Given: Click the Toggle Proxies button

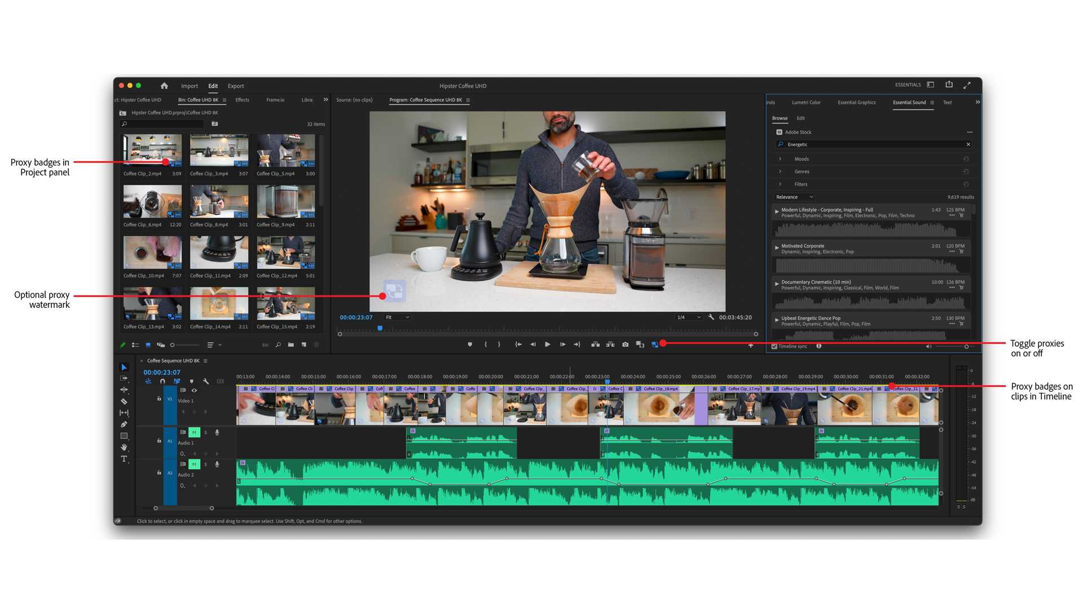Looking at the screenshot, I should 655,345.
